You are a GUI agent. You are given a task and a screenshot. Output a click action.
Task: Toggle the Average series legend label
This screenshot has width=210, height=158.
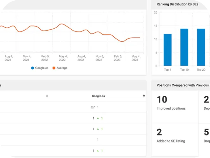(x=62, y=68)
